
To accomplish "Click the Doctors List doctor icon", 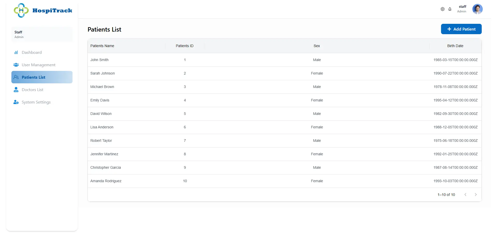I will pos(16,90).
